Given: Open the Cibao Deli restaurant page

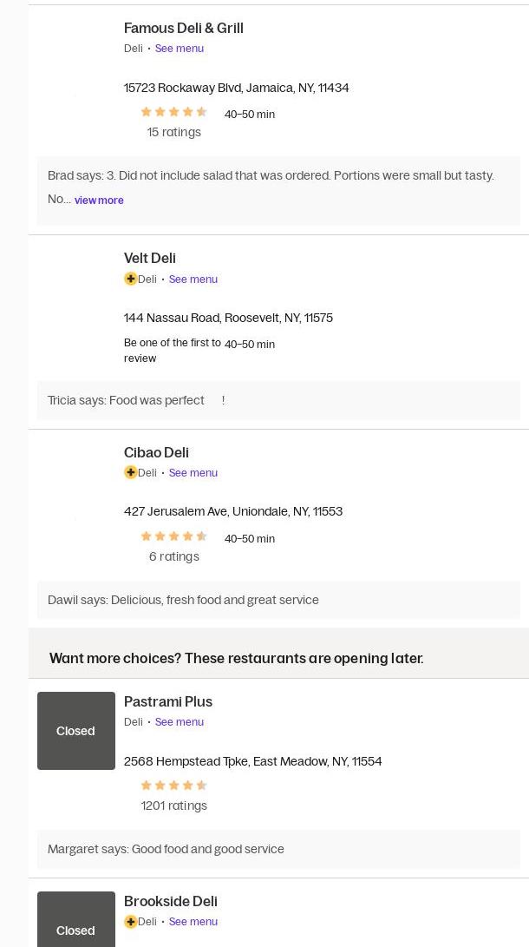Looking at the screenshot, I should point(156,452).
